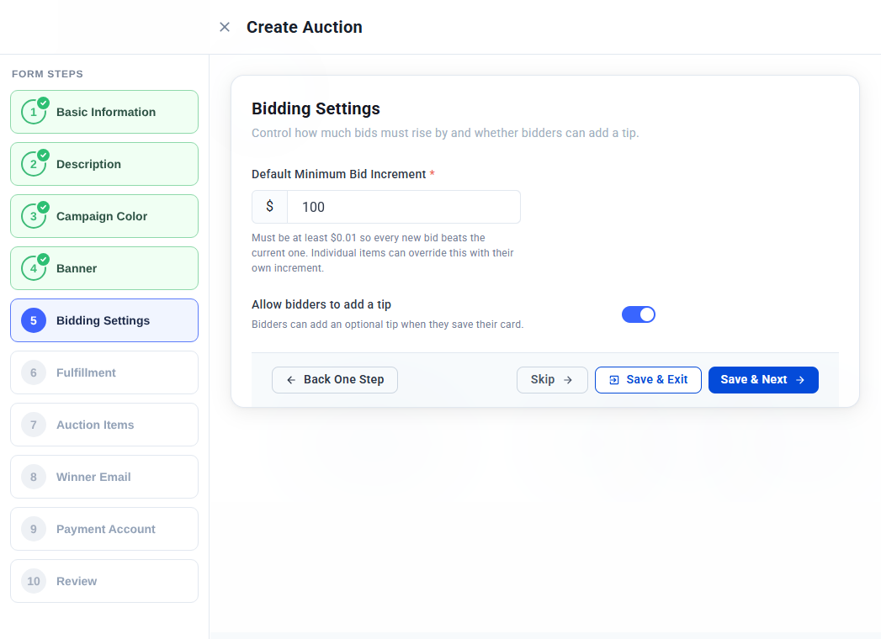Viewport: 881px width, 639px height.
Task: Click the checked step 4 badge
Action: point(34,268)
